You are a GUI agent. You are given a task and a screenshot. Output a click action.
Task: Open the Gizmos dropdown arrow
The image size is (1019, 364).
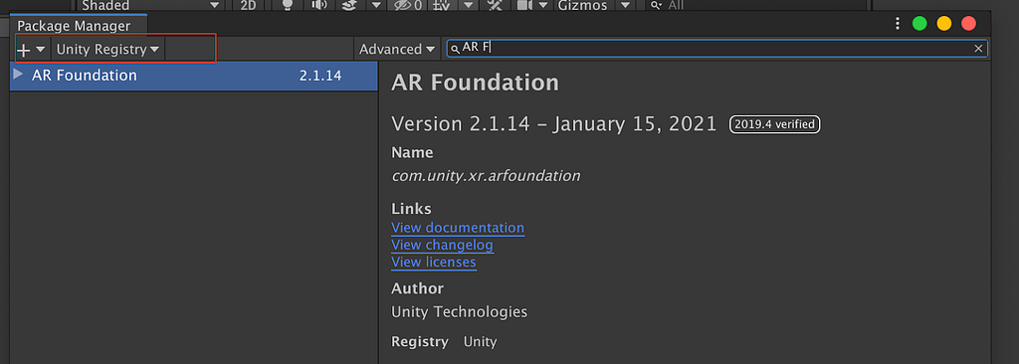(x=625, y=5)
